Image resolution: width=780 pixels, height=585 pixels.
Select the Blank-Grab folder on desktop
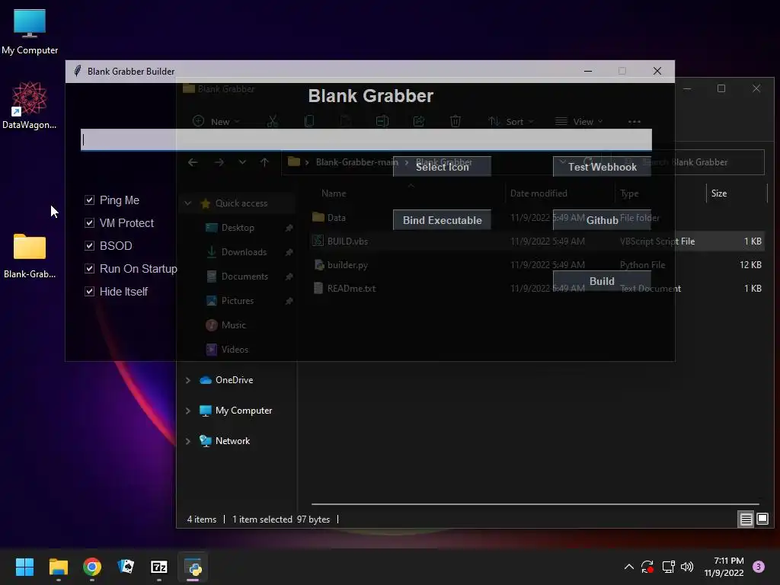pos(30,256)
